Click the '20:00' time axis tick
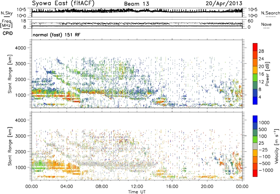Image resolution: width=280 pixels, height=194 pixels. pyautogui.click(x=207, y=187)
